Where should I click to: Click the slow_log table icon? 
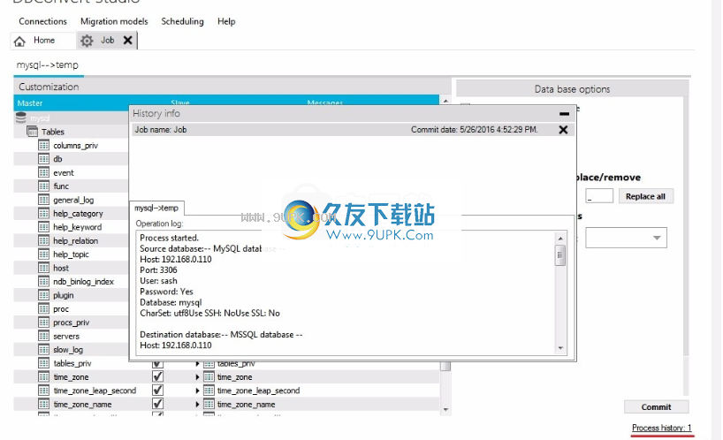coord(44,349)
